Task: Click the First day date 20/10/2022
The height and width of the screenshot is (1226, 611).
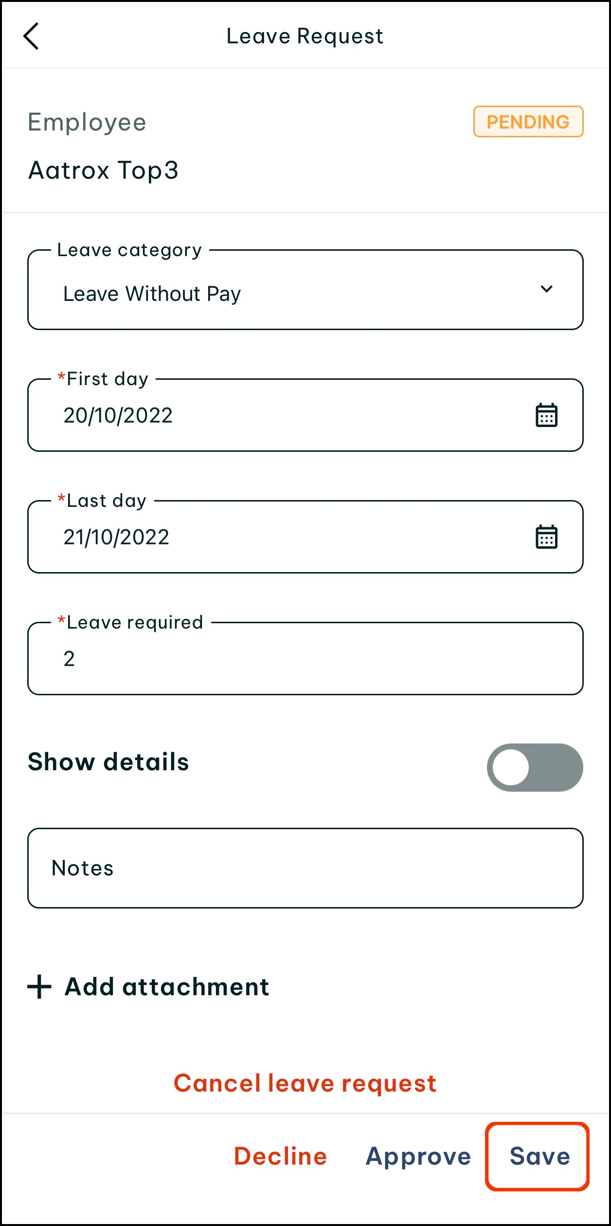Action: [118, 416]
